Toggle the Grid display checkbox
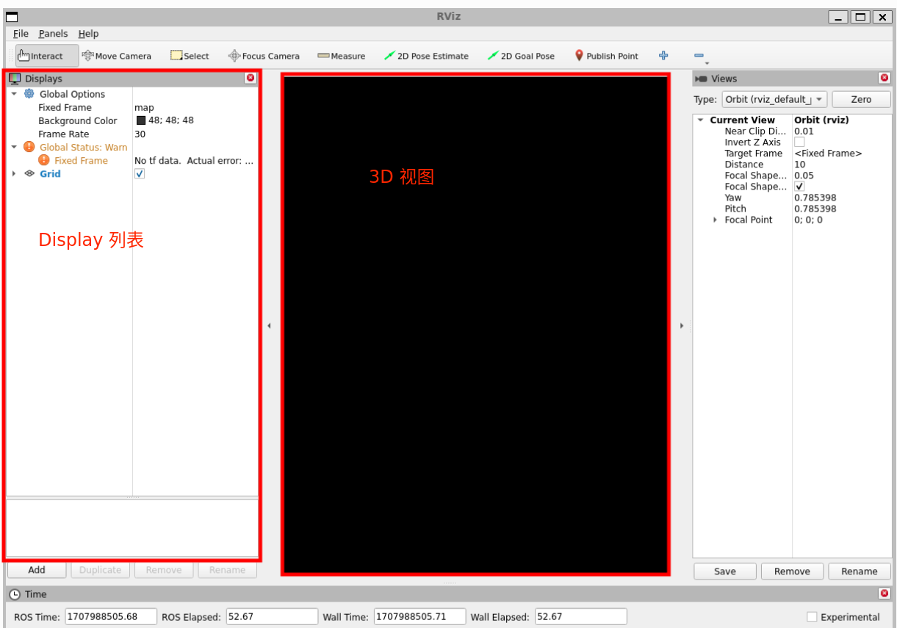Image resolution: width=897 pixels, height=628 pixels. pos(140,173)
